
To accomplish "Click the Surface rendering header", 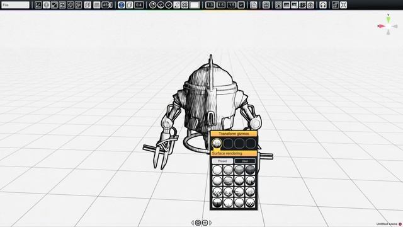I will coord(234,153).
